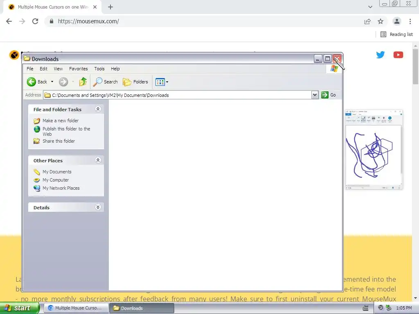This screenshot has height=314, width=419.
Task: Click the Downloads taskbar button
Action: (142, 308)
